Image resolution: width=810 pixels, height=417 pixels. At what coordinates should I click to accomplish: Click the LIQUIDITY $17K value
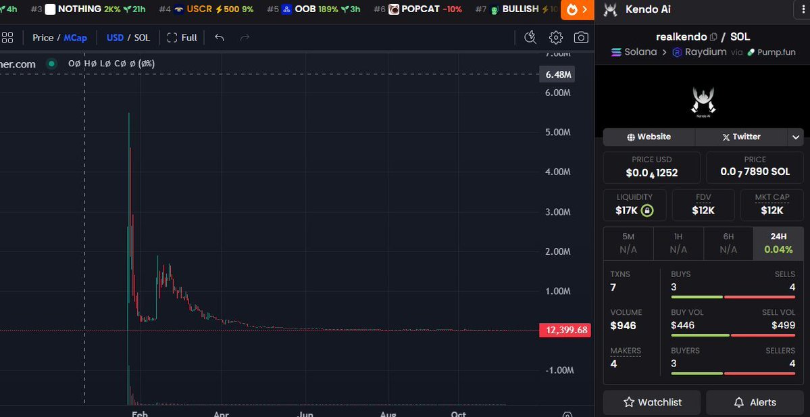pos(627,210)
